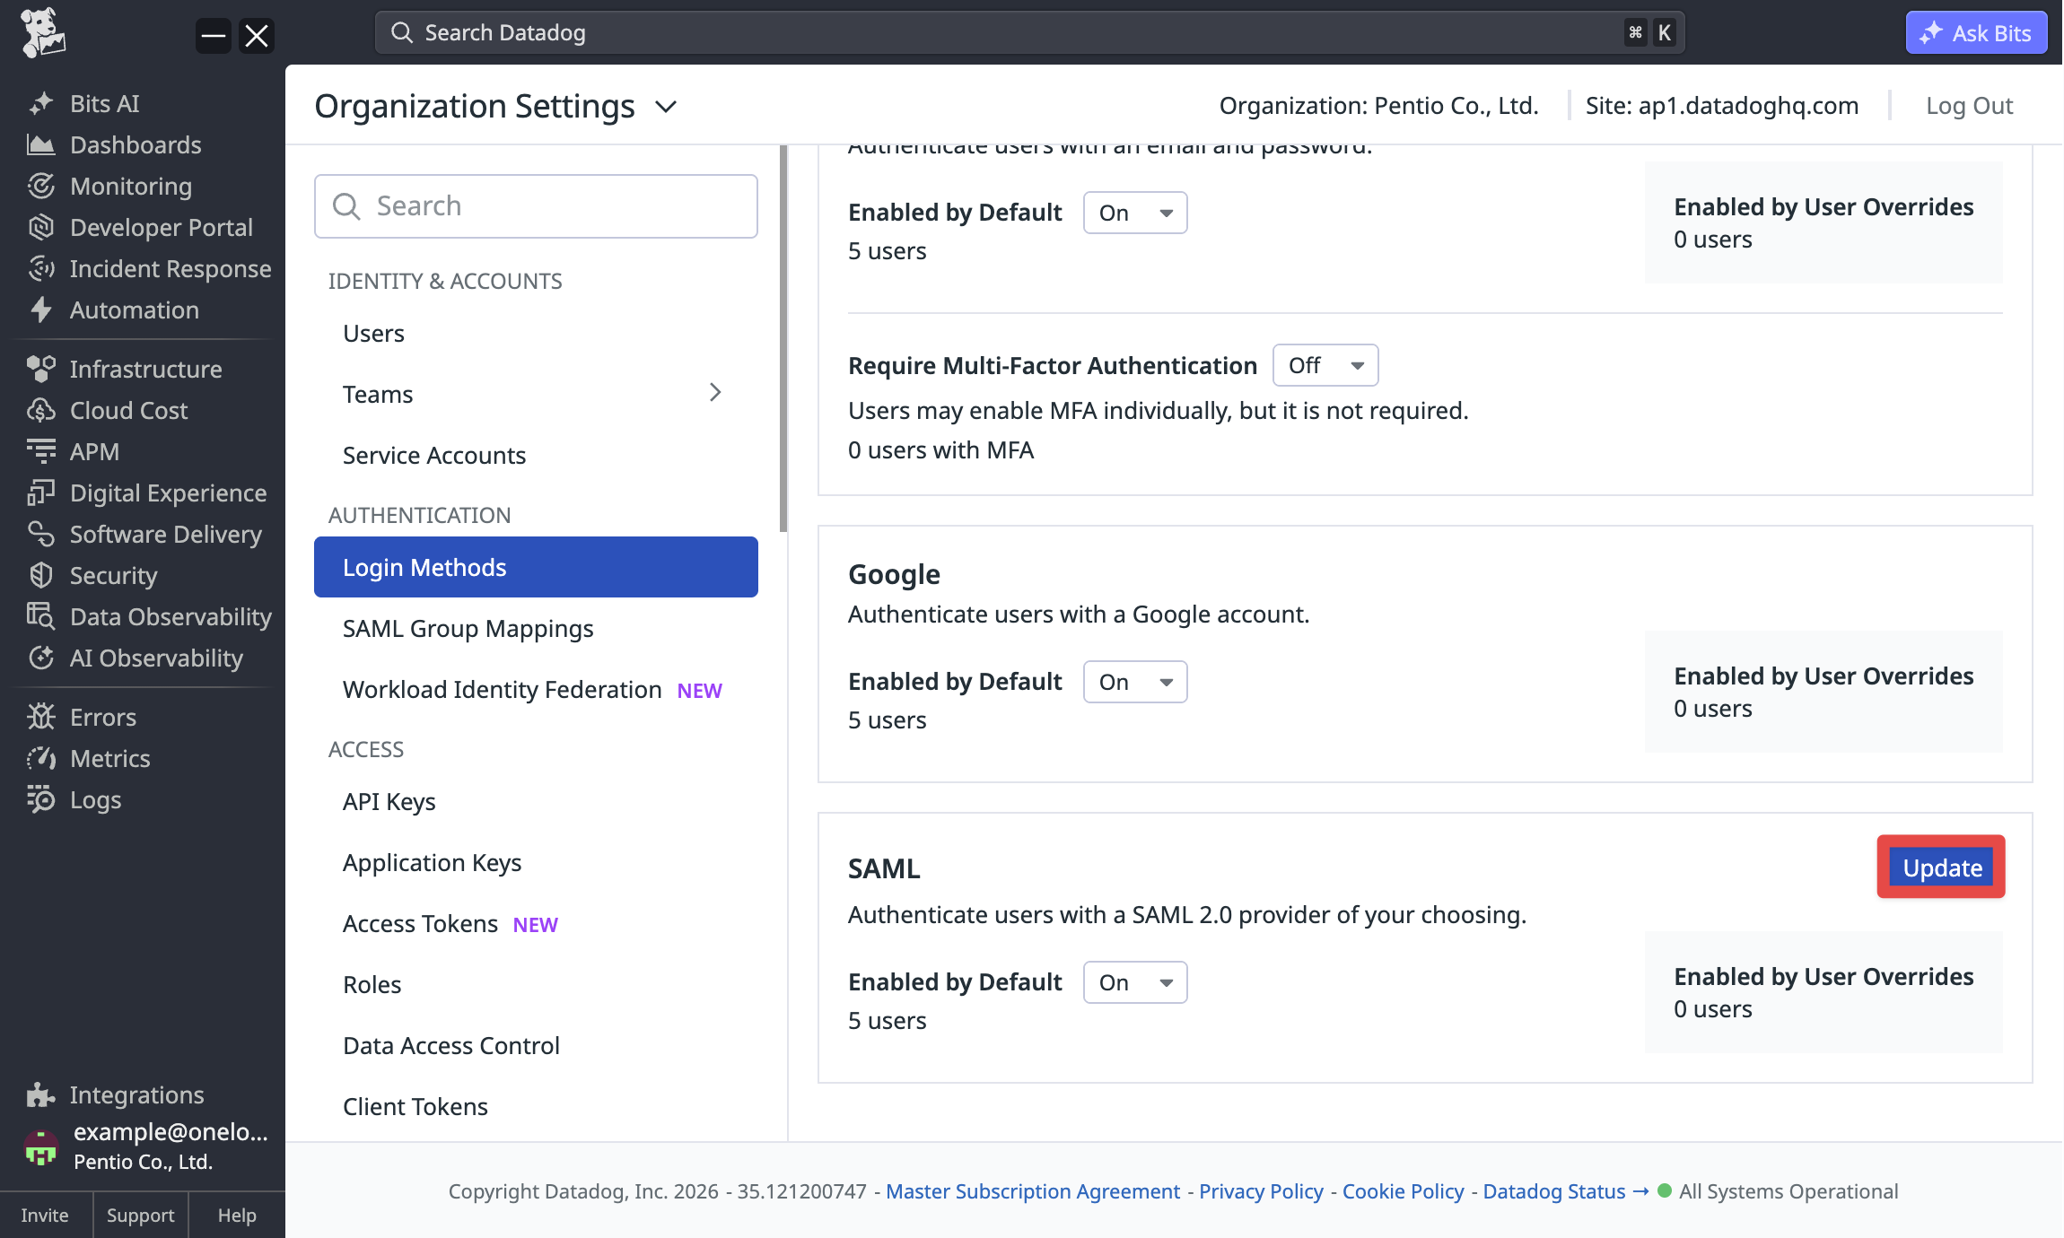Click the settings menu Search field
This screenshot has width=2064, height=1238.
click(536, 206)
